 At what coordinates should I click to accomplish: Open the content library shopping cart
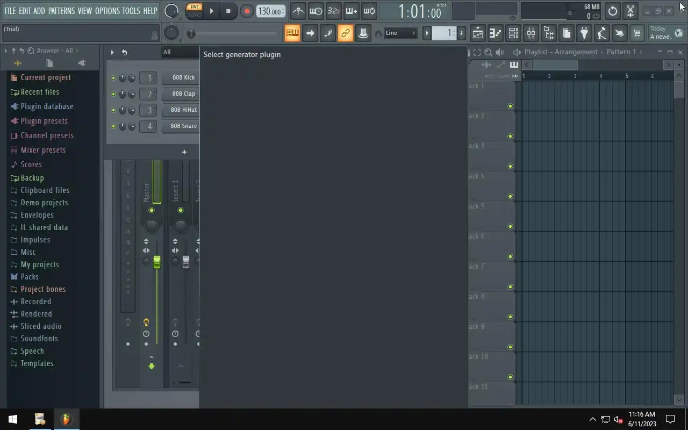(637, 33)
